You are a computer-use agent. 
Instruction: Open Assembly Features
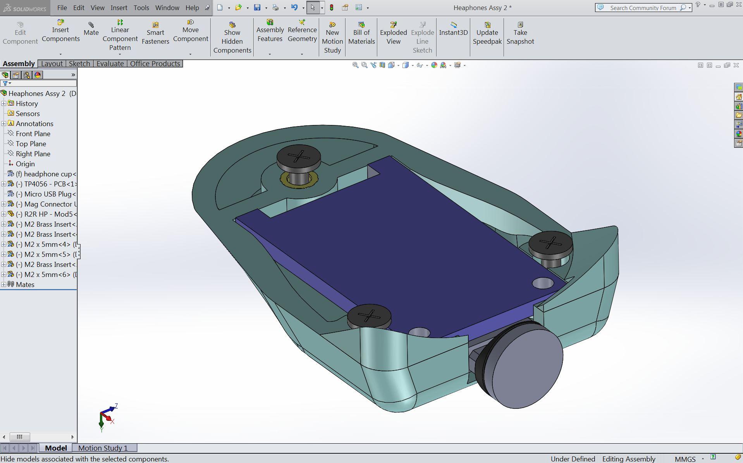click(x=270, y=31)
